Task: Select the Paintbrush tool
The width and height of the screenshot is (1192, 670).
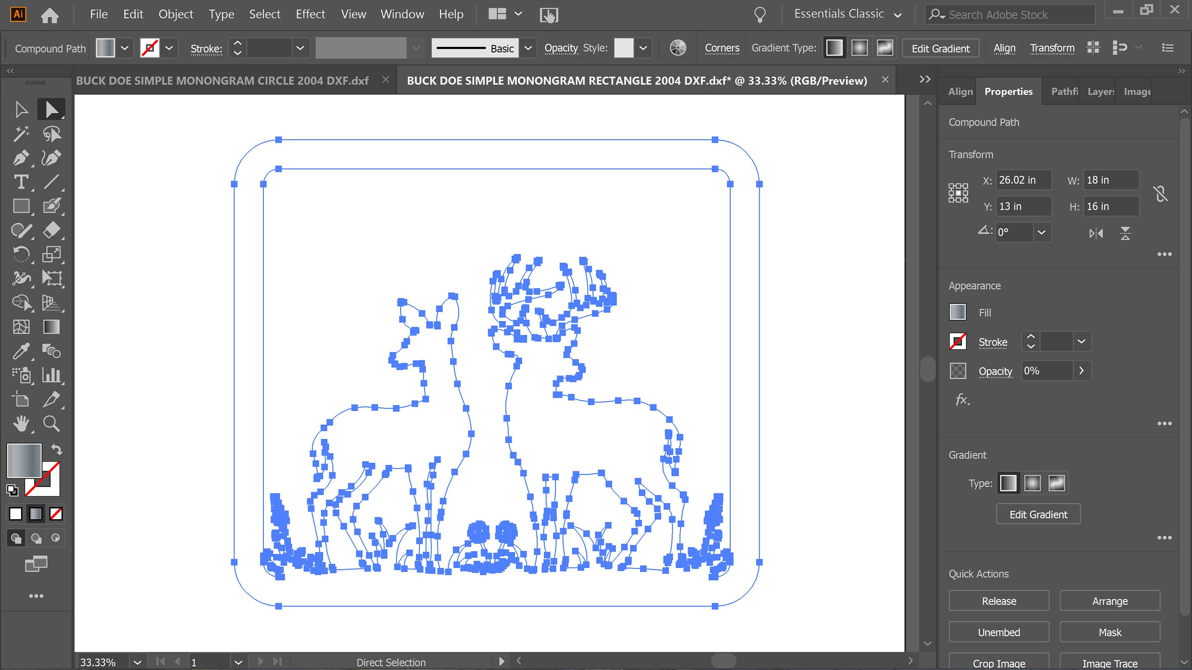Action: point(51,206)
